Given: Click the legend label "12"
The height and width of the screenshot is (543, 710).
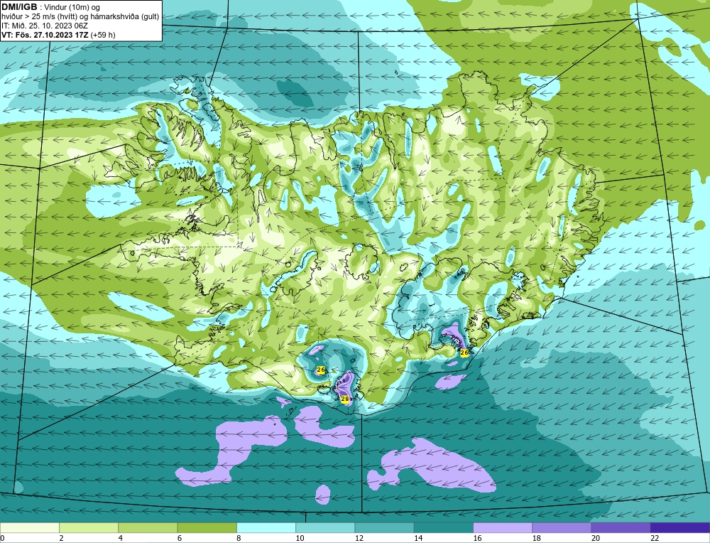Looking at the screenshot, I should point(359,538).
